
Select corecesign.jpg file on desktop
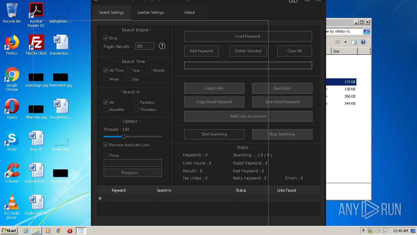point(36,80)
